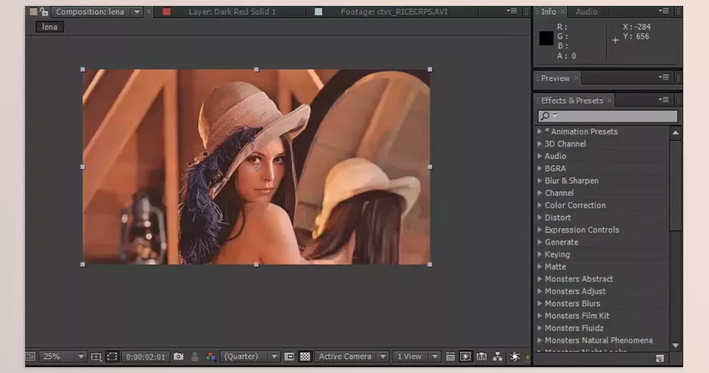Expand the Channel category
Screen dimensions: 709x373
(539, 193)
